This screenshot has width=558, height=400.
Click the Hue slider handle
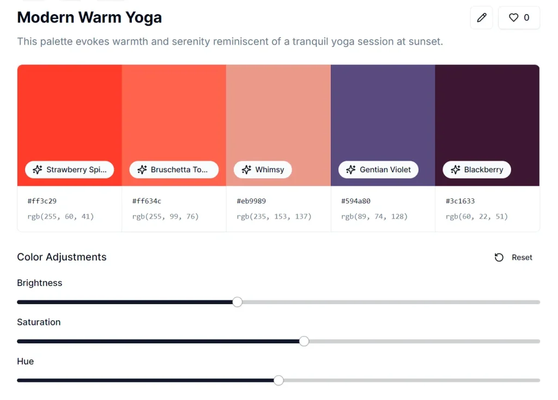278,380
